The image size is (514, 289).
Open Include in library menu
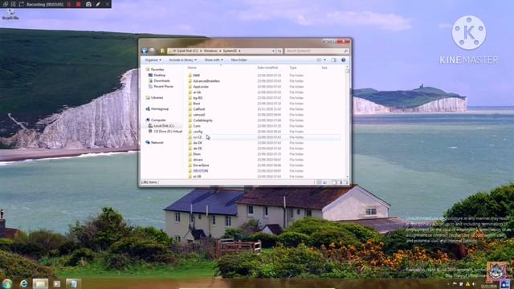pyautogui.click(x=182, y=60)
